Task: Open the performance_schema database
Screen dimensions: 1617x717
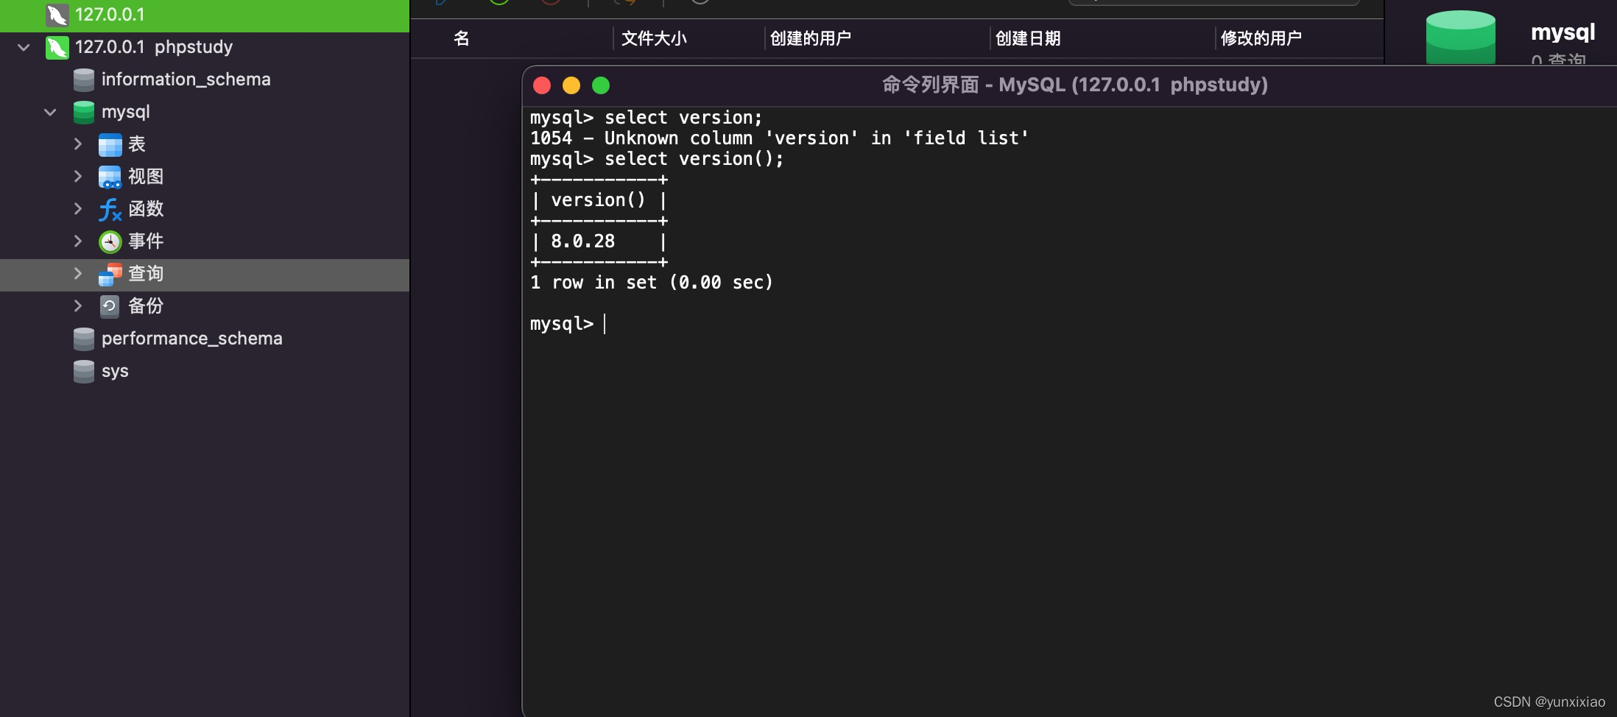Action: (x=191, y=339)
